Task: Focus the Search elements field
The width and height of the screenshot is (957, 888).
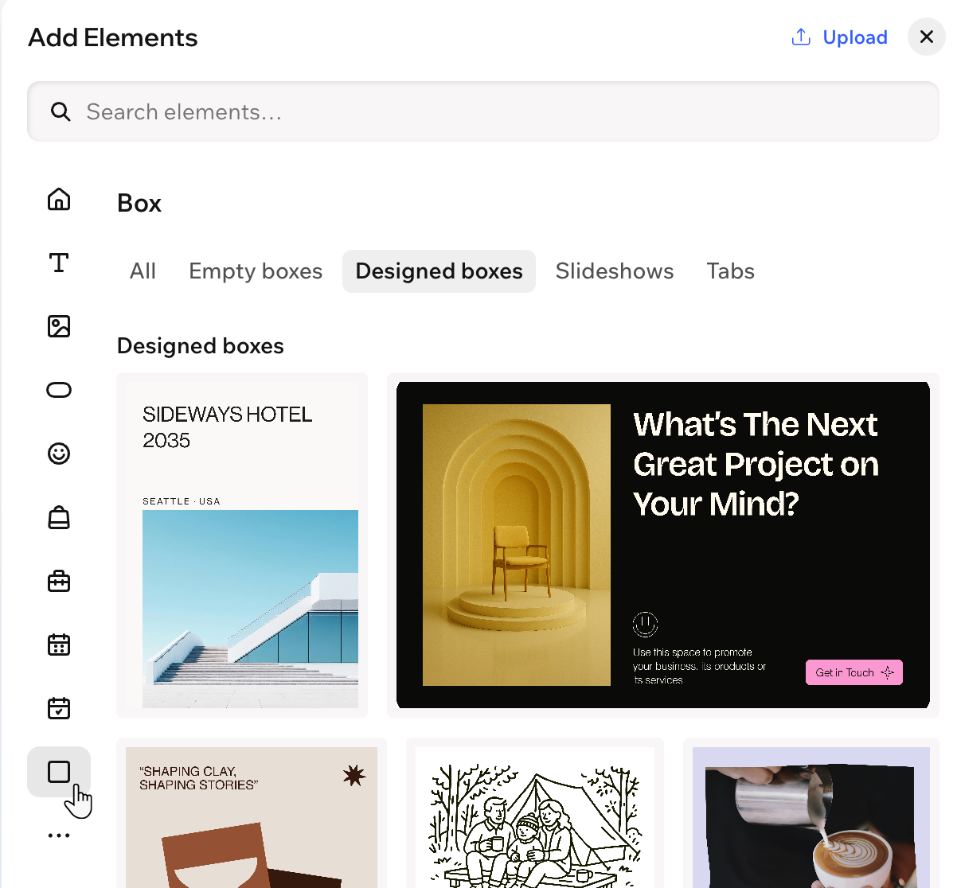Action: tap(483, 111)
